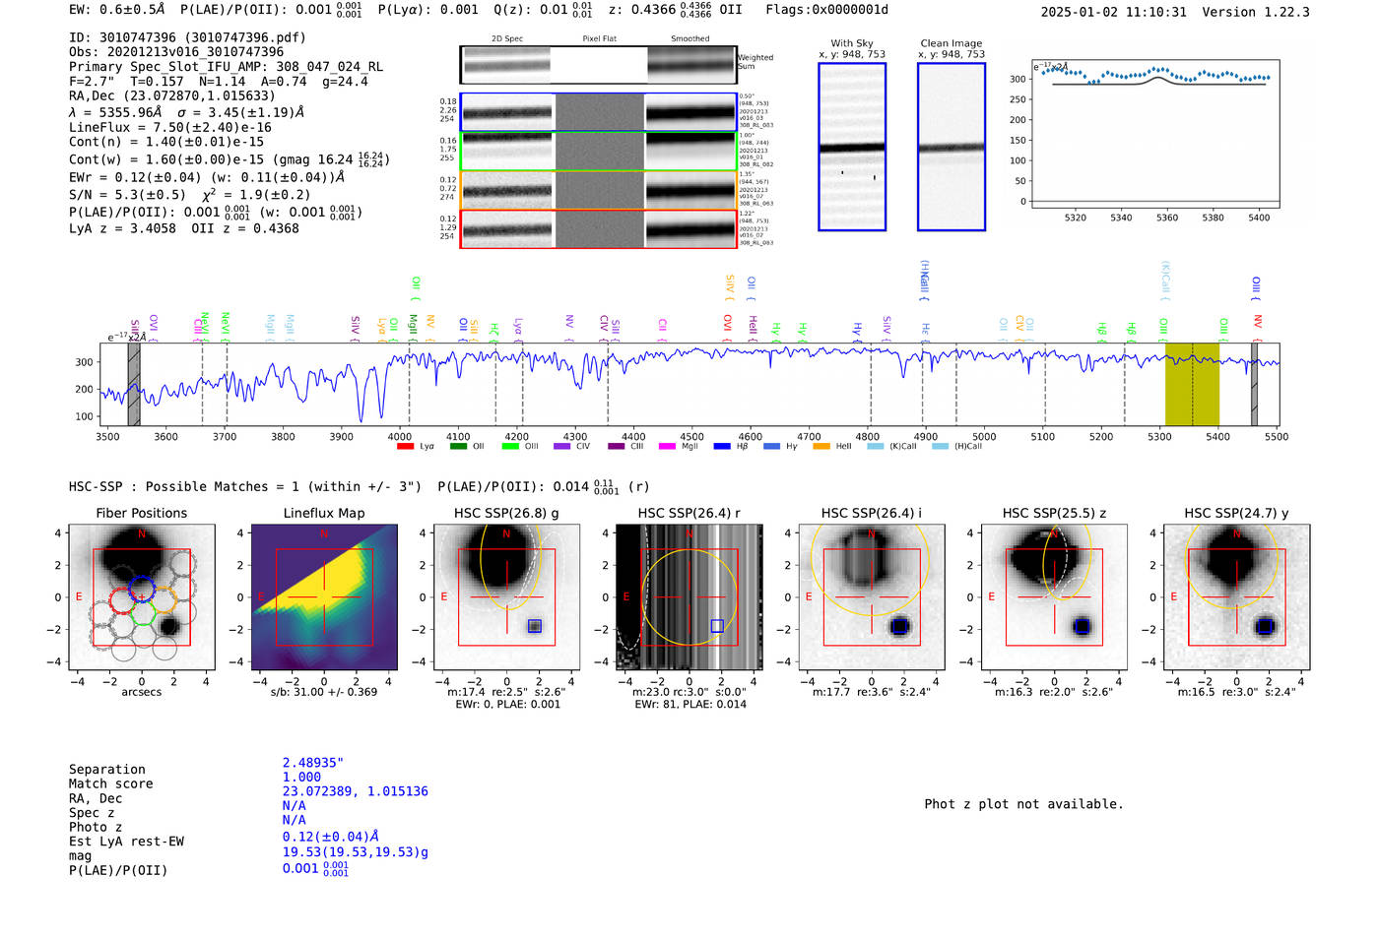Select the ID: 3010747396 line
Screen dimensions: 1379x938
point(187,37)
